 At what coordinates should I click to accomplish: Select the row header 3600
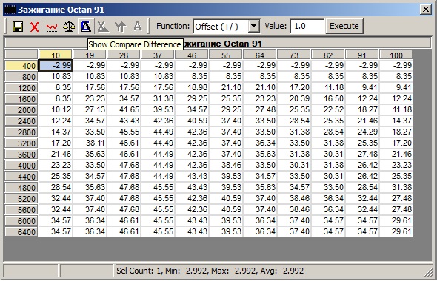tap(21, 155)
